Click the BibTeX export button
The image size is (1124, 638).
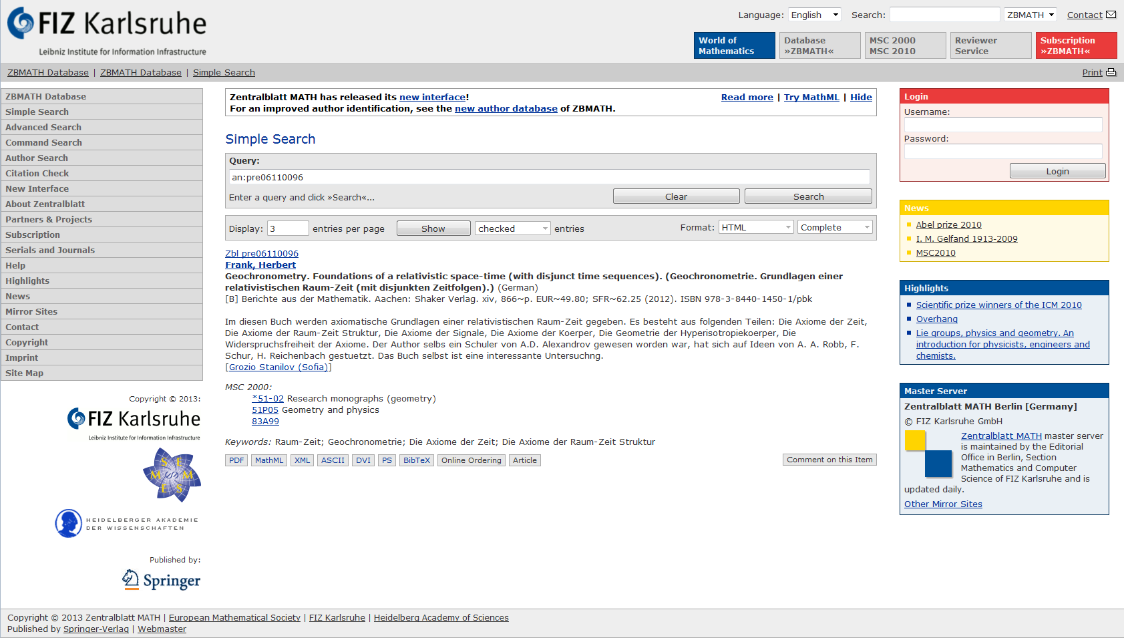[x=417, y=460]
